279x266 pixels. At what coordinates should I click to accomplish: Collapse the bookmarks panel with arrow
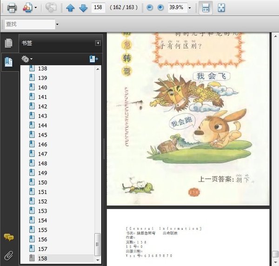tap(98, 43)
